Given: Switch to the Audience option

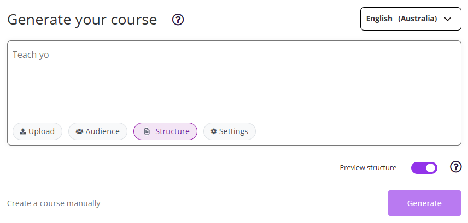Looking at the screenshot, I should [x=98, y=131].
